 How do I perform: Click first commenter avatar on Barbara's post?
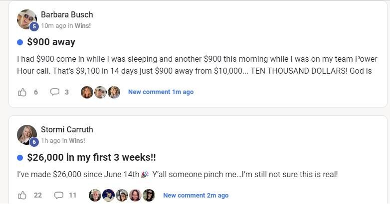point(87,92)
